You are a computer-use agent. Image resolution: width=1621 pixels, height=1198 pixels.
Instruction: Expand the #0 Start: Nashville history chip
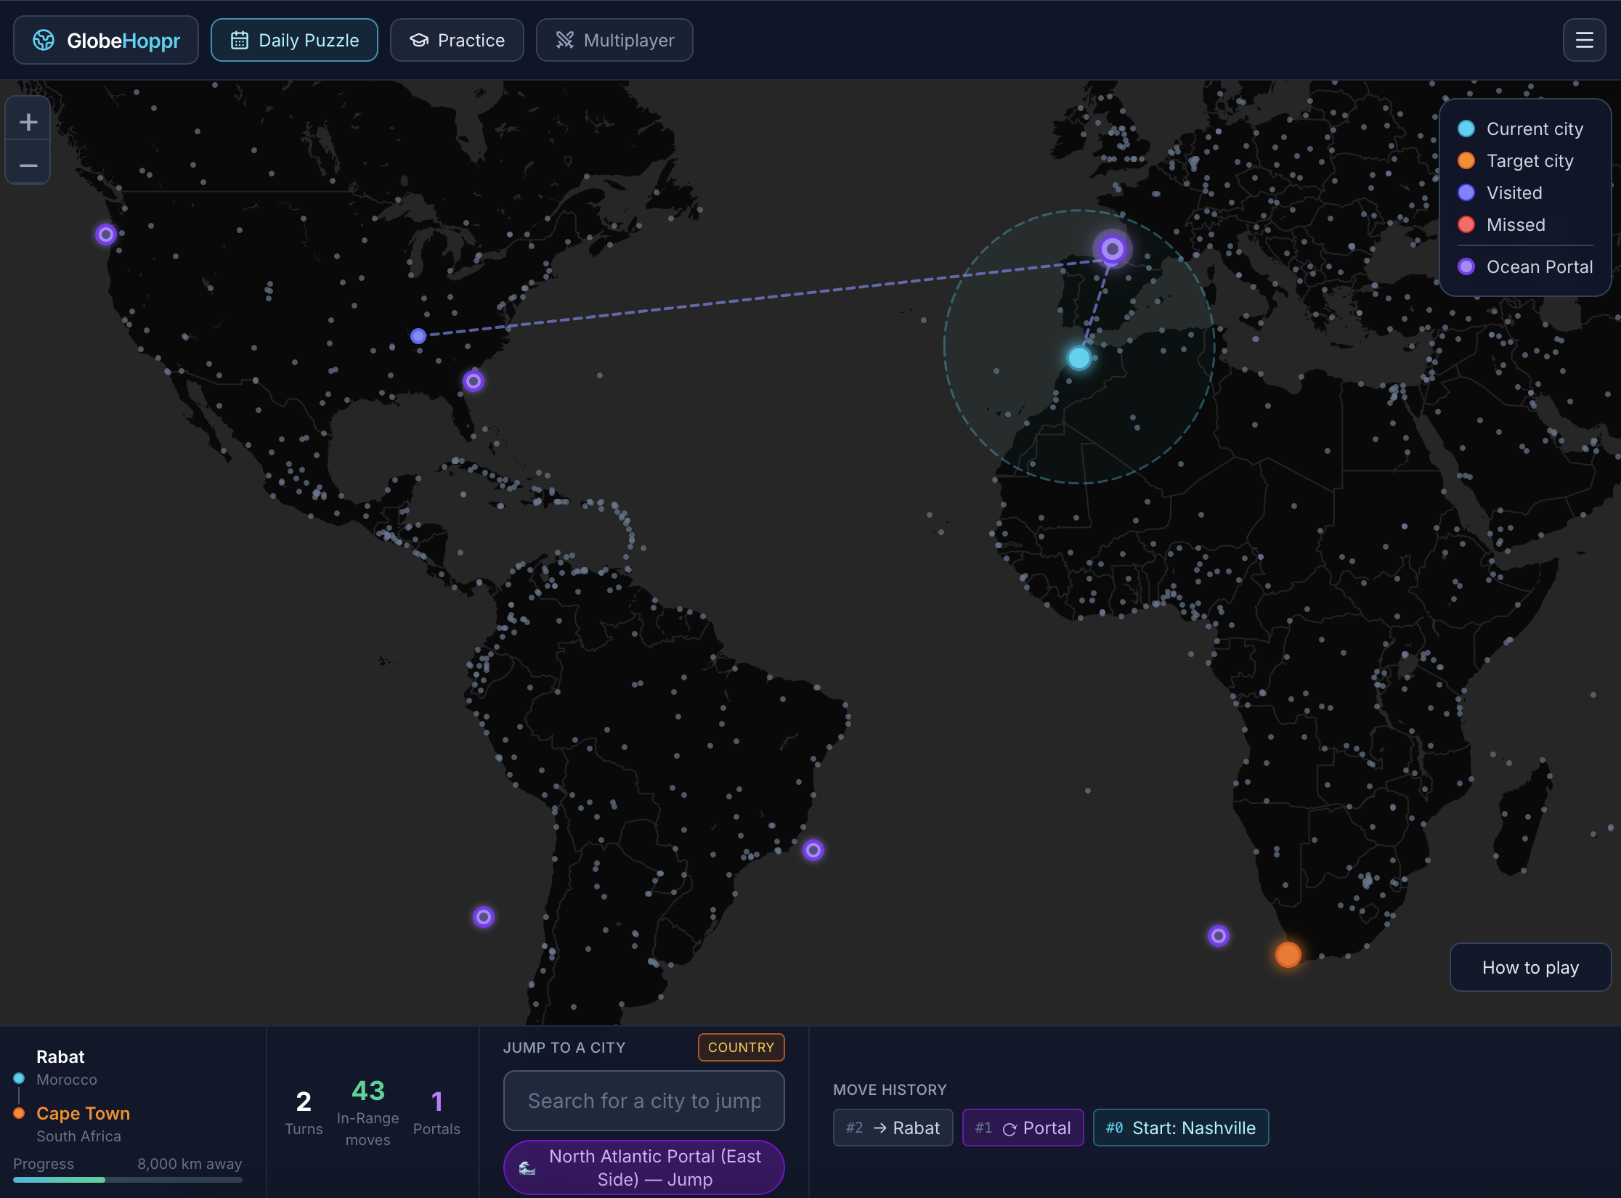coord(1180,1128)
